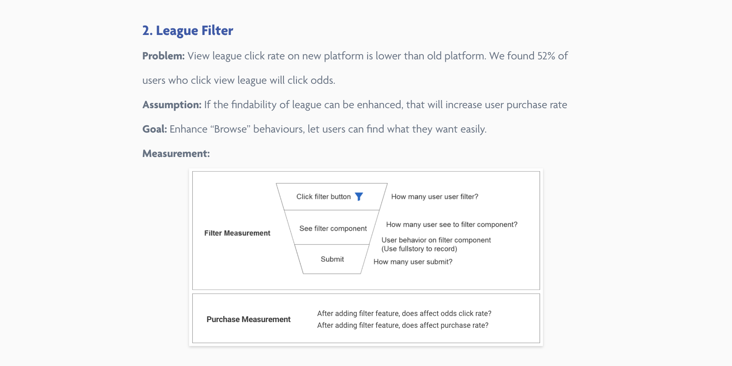The height and width of the screenshot is (366, 732).
Task: Click 'How many user see to filter component?'
Action: point(452,224)
